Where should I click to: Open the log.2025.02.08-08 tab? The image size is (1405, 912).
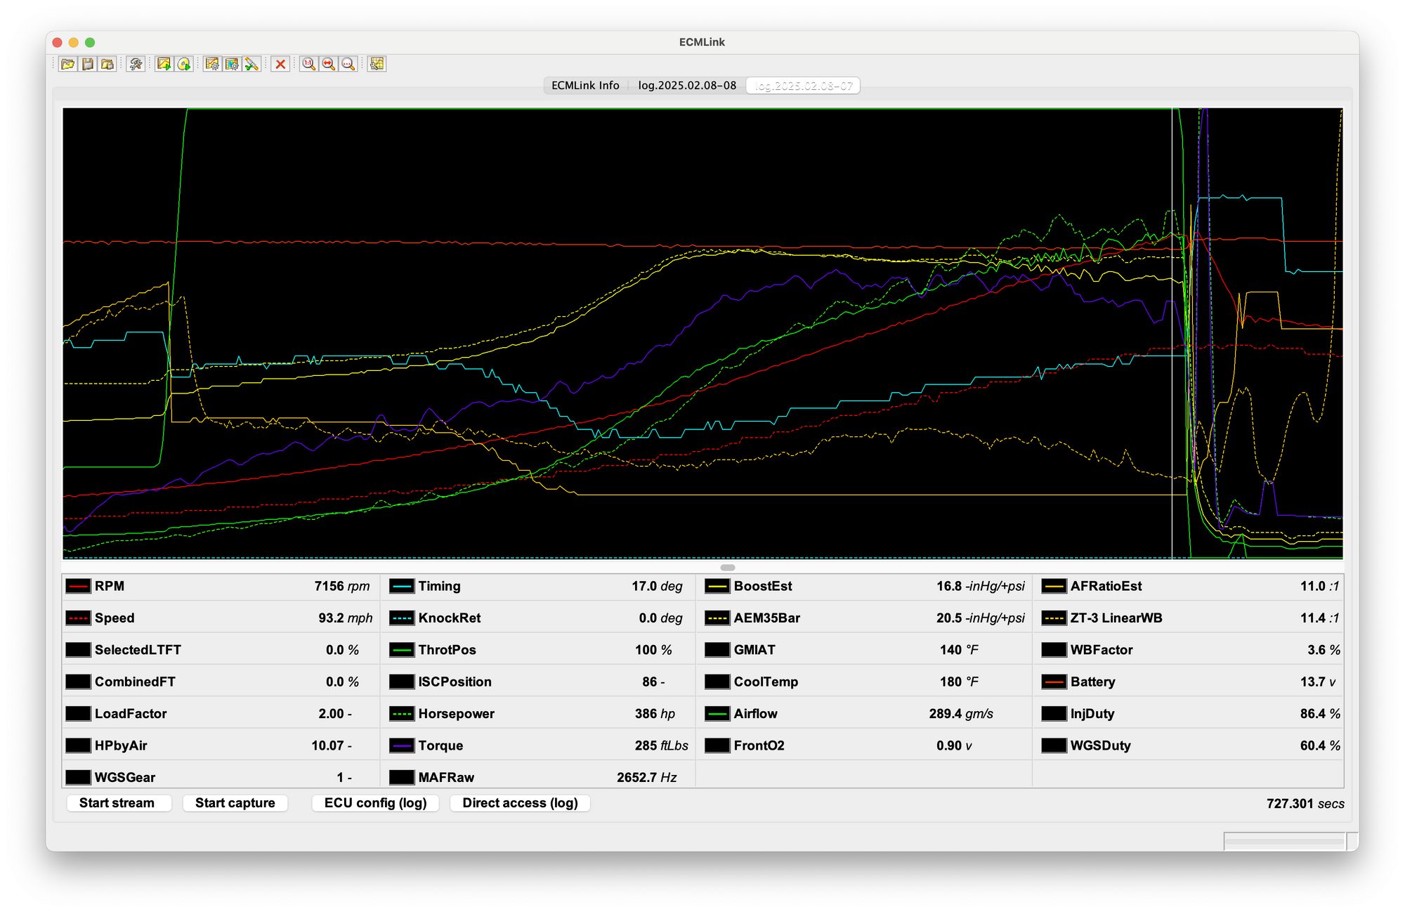point(687,86)
